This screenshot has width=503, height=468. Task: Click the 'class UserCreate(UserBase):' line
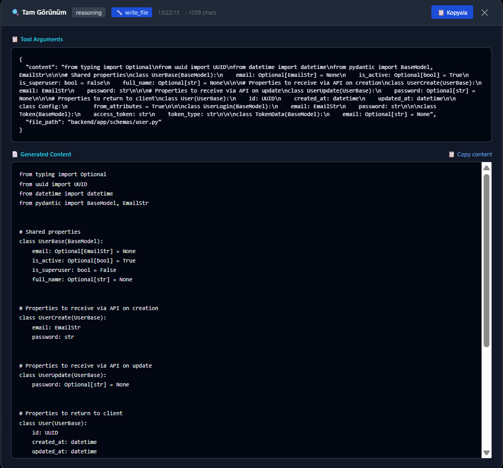tap(63, 317)
